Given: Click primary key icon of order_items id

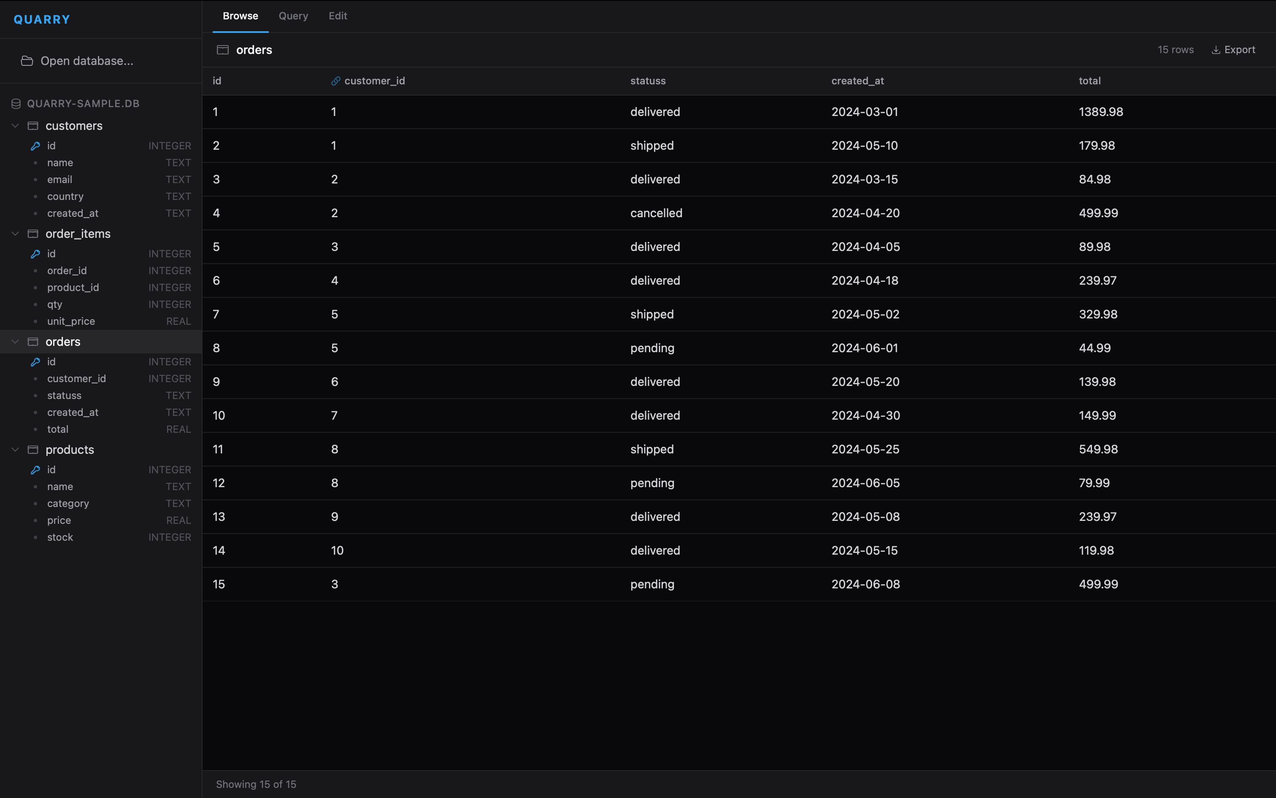Looking at the screenshot, I should coord(35,254).
